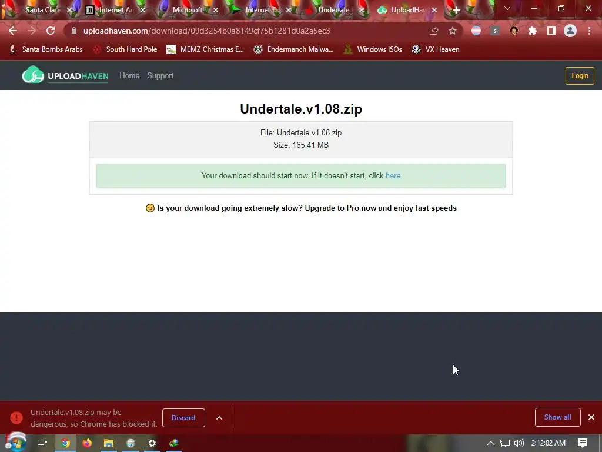Viewport: 602px width, 452px height.
Task: Open the network icon in system tray
Action: pos(505,443)
